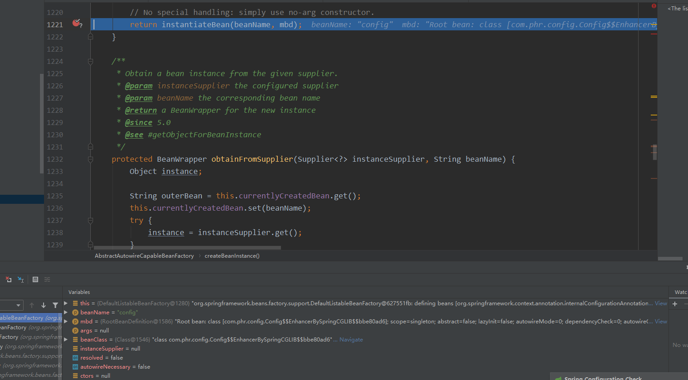The width and height of the screenshot is (688, 380).
Task: Select the eanFactory (org.springfr stack frame
Action: pos(31,327)
